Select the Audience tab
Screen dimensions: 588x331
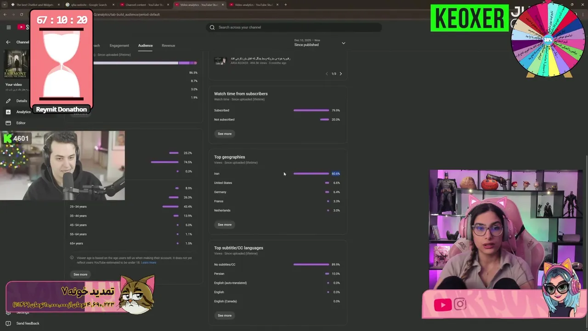(145, 46)
